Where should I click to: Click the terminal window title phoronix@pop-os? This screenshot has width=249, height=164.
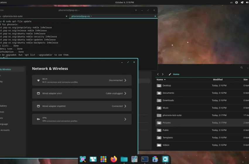69,10
